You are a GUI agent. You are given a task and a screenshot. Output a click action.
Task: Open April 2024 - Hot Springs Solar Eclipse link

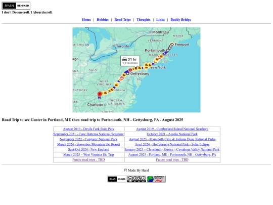[172, 144]
